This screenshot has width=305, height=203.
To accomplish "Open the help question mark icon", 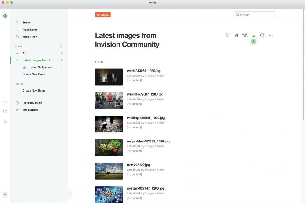I will coord(5,111).
